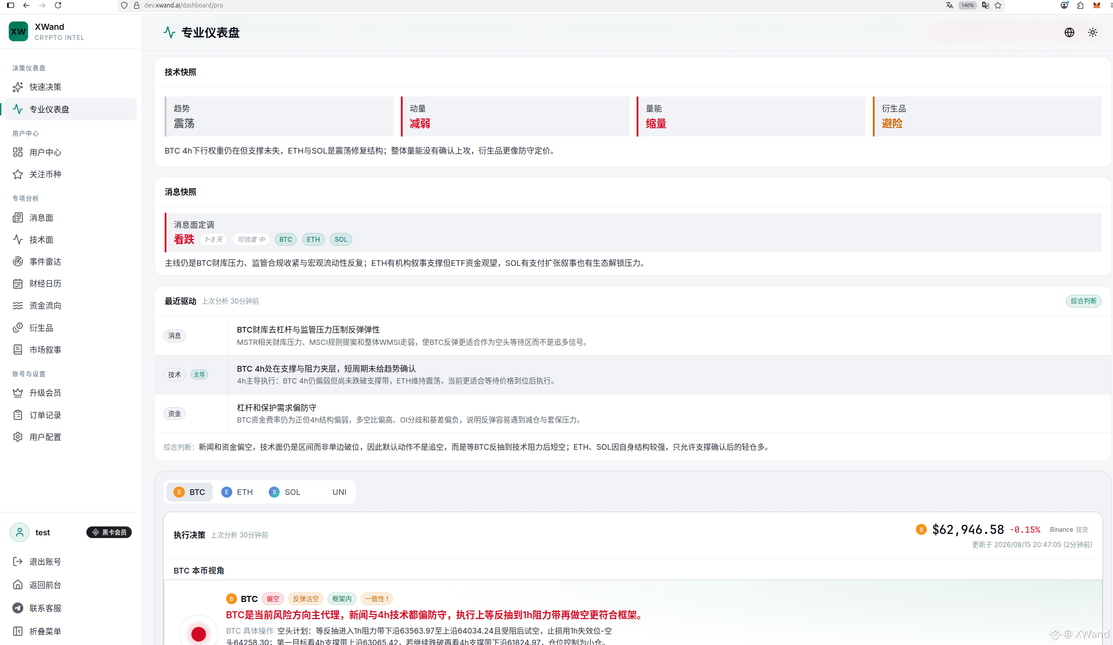Click the 市场叙事 document icon
Viewport: 1113px width, 645px height.
[x=18, y=350]
